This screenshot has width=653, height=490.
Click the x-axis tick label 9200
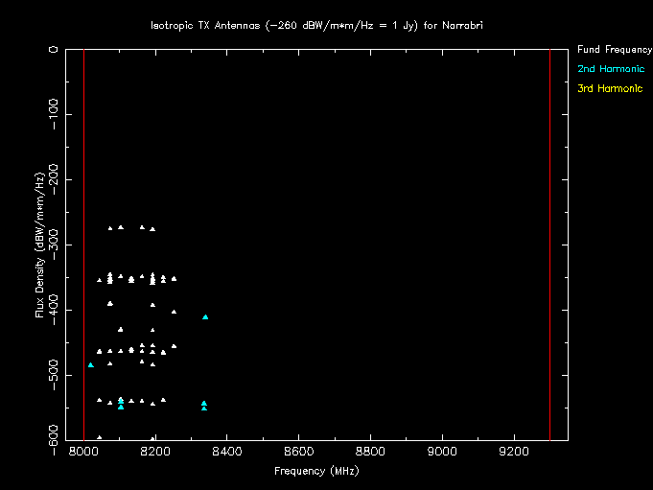point(514,452)
